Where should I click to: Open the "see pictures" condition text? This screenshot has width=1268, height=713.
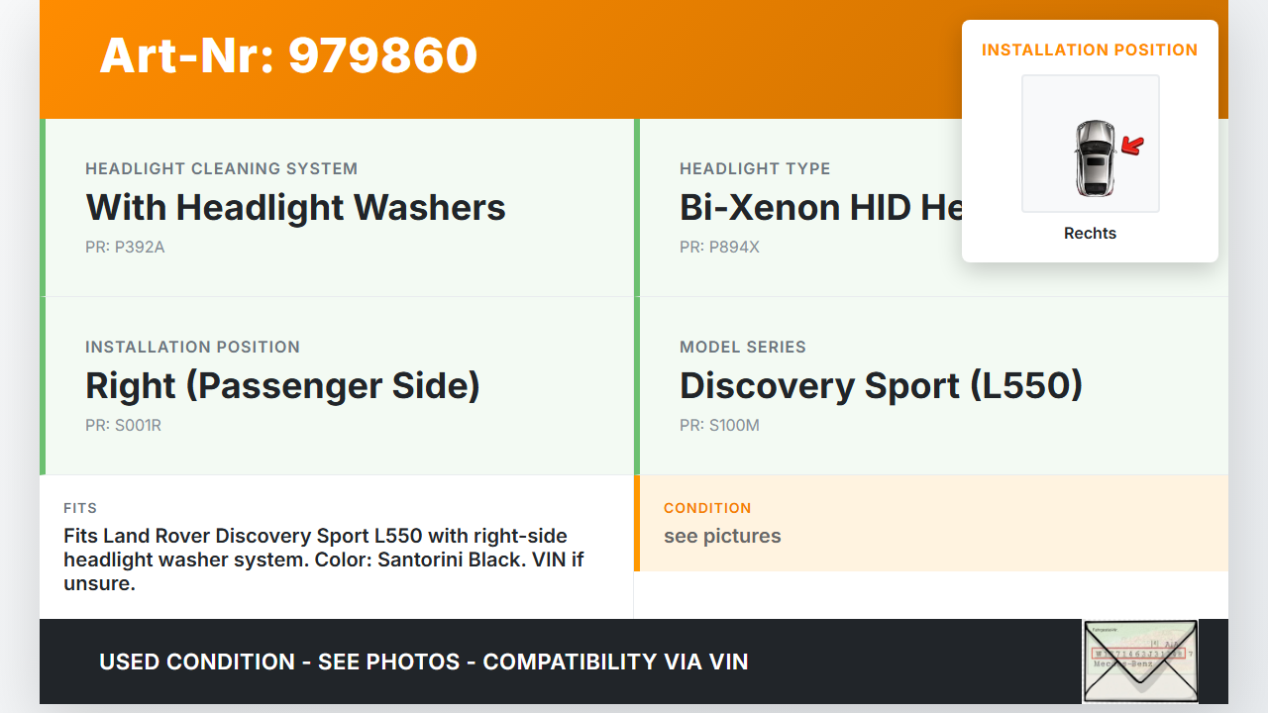[x=722, y=536]
